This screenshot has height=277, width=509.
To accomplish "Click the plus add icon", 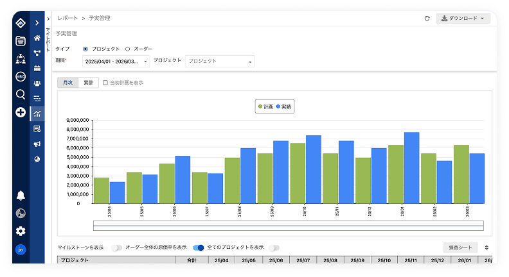I will [x=21, y=112].
